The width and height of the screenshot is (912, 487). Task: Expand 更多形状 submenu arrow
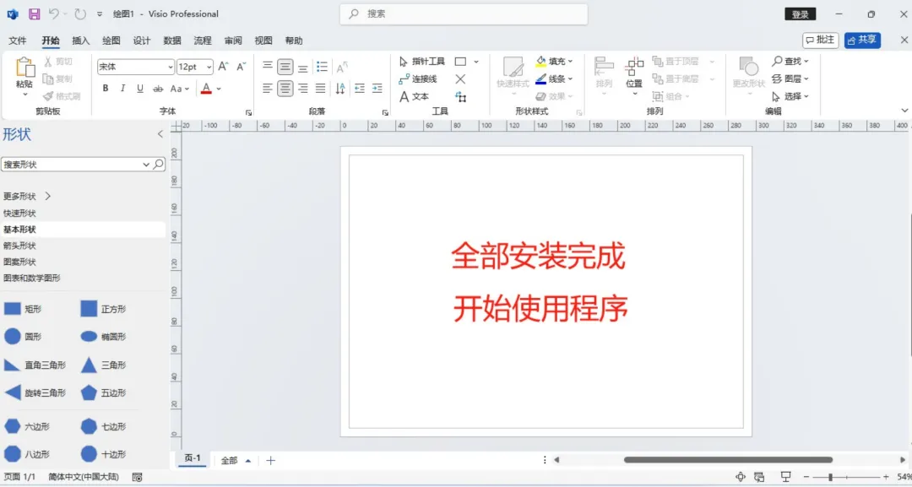(47, 197)
